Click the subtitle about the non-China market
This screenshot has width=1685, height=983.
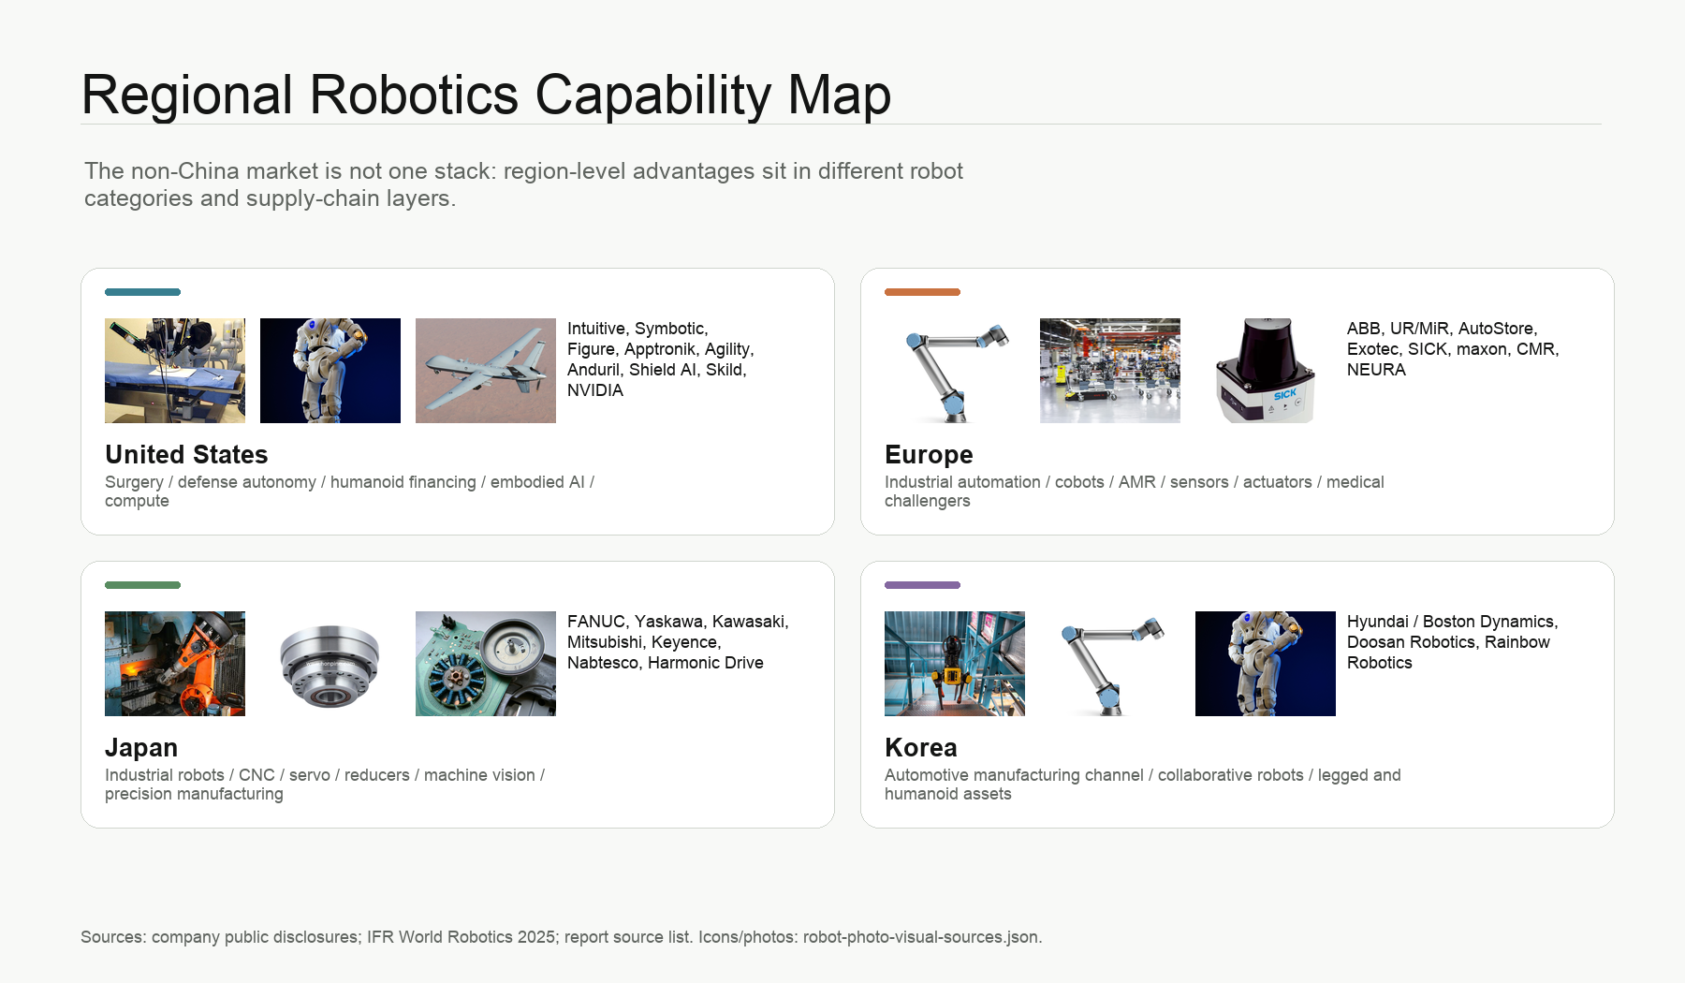click(x=523, y=184)
